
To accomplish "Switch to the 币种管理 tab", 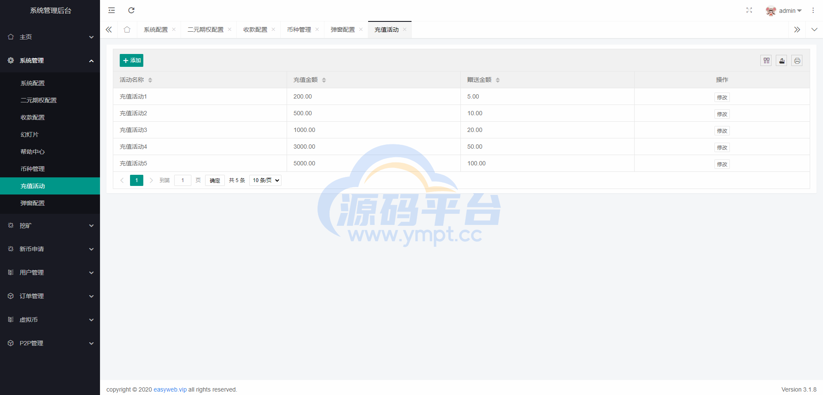I will tap(299, 30).
